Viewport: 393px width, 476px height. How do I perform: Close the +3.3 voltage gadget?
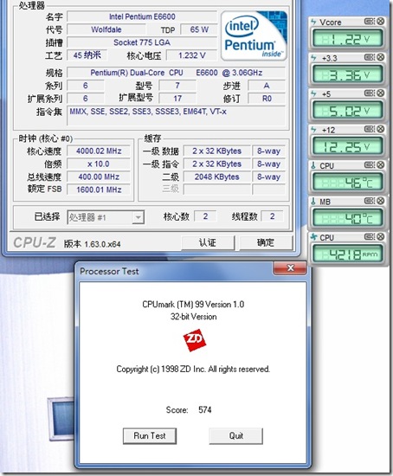click(381, 57)
